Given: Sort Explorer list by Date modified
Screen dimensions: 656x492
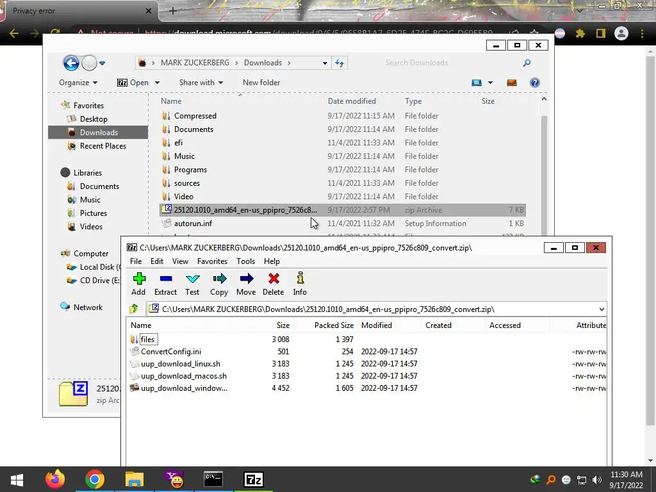Looking at the screenshot, I should coord(352,101).
